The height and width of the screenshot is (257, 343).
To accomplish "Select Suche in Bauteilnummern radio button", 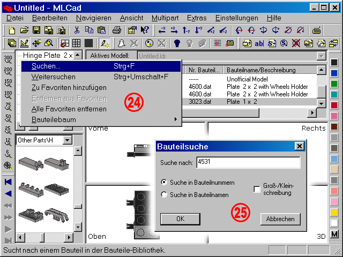I will point(164,182).
